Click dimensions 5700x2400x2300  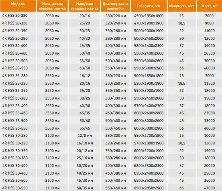(149, 106)
